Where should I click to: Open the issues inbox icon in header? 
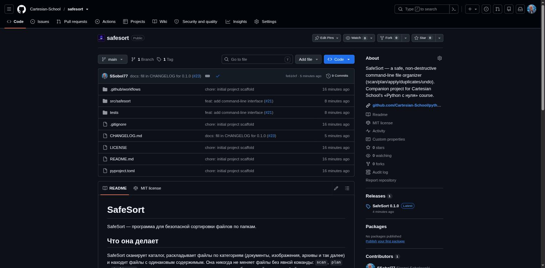click(x=486, y=9)
